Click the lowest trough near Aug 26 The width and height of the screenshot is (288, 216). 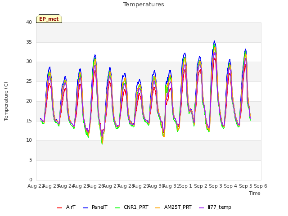[x=102, y=144]
